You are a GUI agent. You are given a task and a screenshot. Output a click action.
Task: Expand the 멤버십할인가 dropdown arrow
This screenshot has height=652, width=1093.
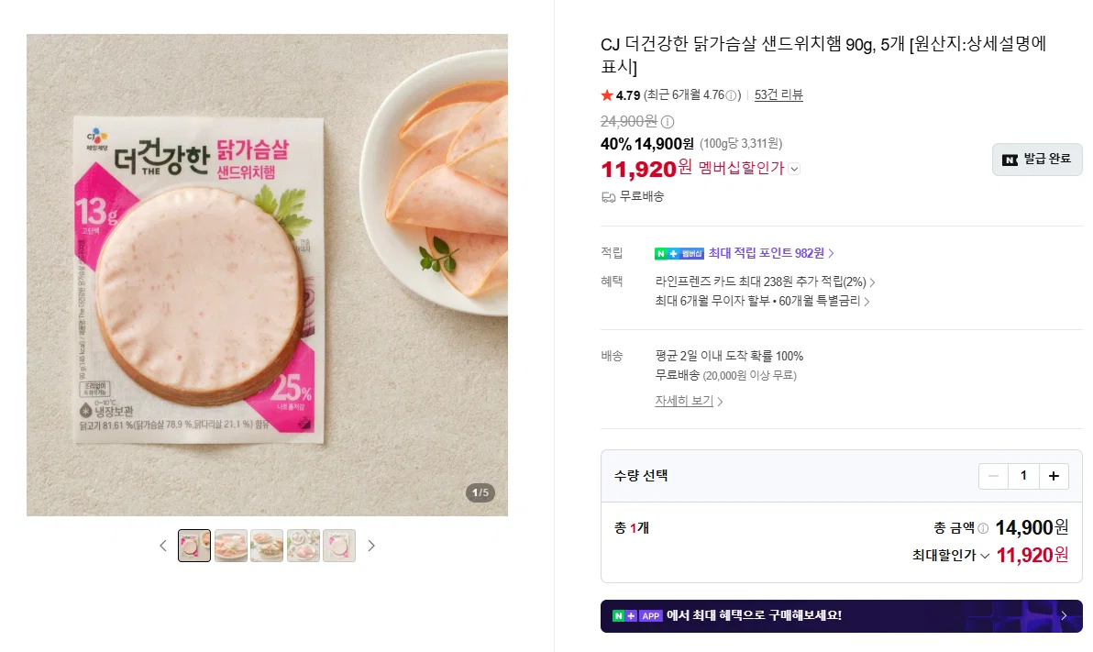(795, 169)
